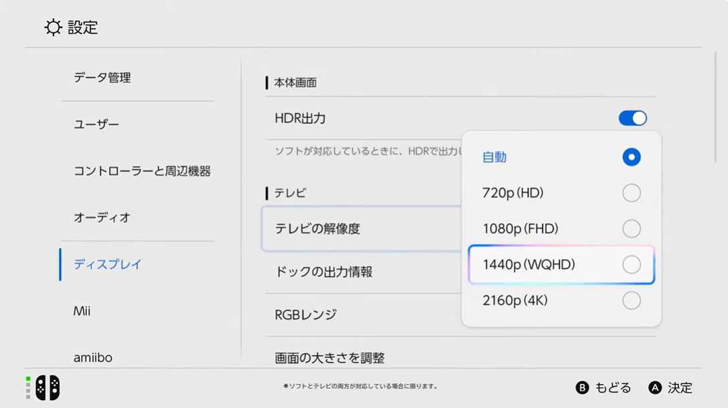
Task: Click the 本体画面 section heading
Action: pyautogui.click(x=295, y=82)
